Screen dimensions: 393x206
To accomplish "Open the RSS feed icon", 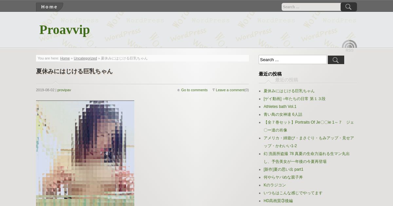I will tap(349, 46).
